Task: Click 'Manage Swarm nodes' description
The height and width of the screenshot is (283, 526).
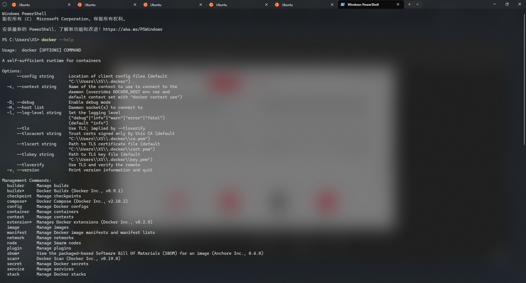Action: pyautogui.click(x=59, y=243)
